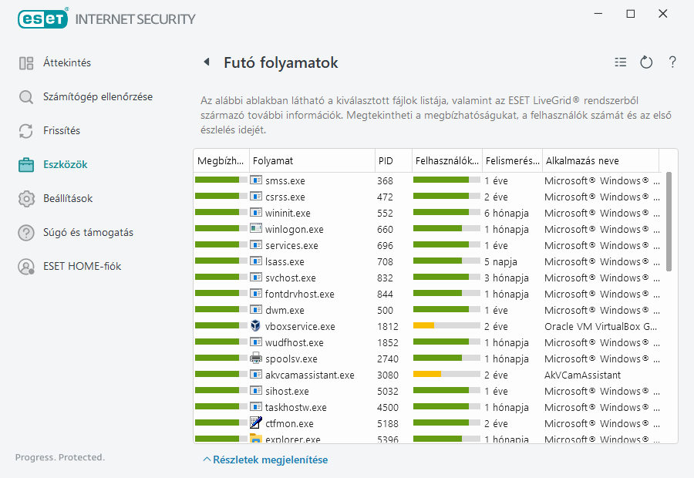Click the back arrow beside Futó folyamatok
This screenshot has width=694, height=478.
(x=206, y=62)
